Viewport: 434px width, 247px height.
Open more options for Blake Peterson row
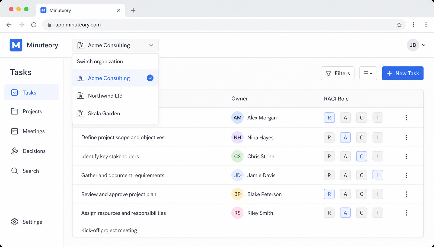click(406, 194)
